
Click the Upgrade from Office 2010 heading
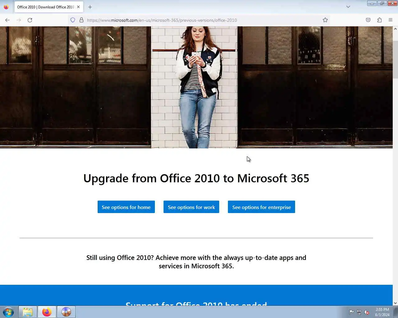196,178
